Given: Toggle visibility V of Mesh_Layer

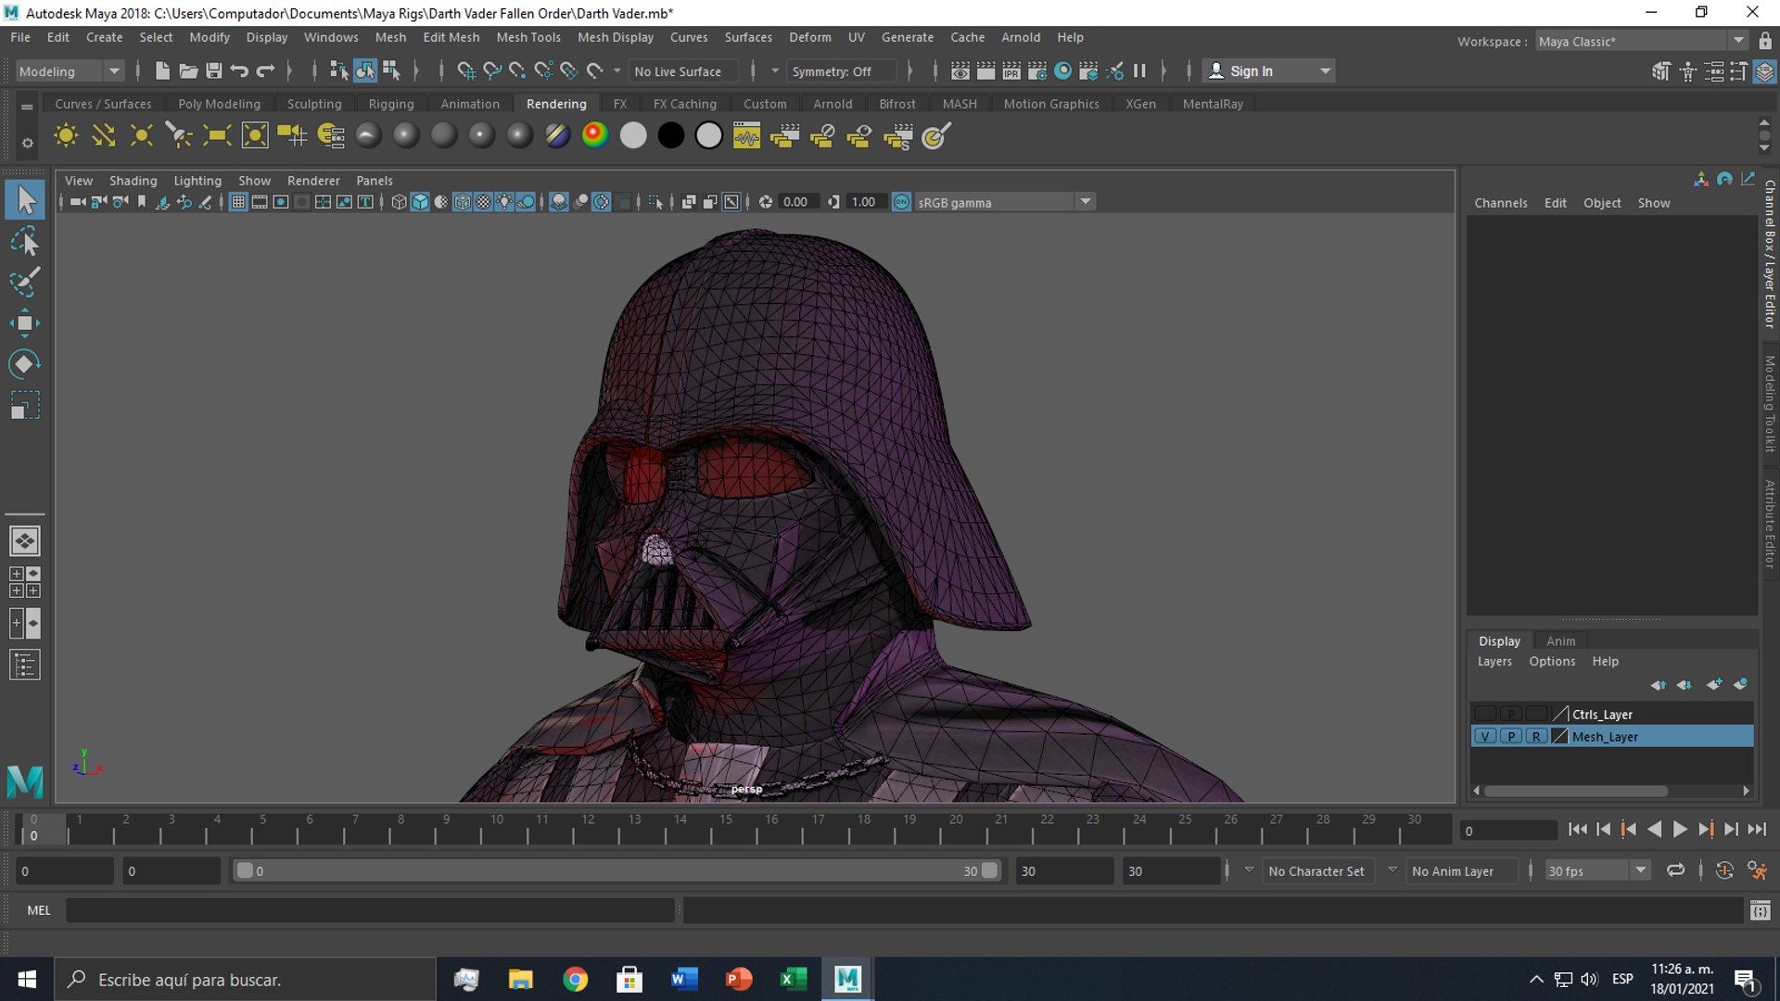Looking at the screenshot, I should point(1485,736).
